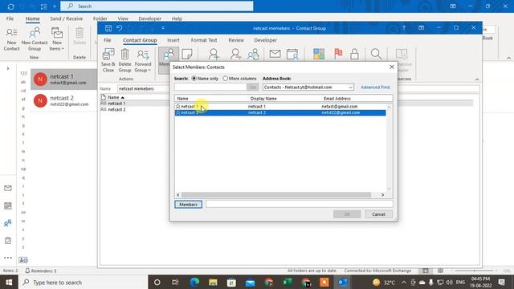Collapse the Contact Group ribbon with the chevron
The height and width of the screenshot is (289, 514).
pyautogui.click(x=477, y=79)
